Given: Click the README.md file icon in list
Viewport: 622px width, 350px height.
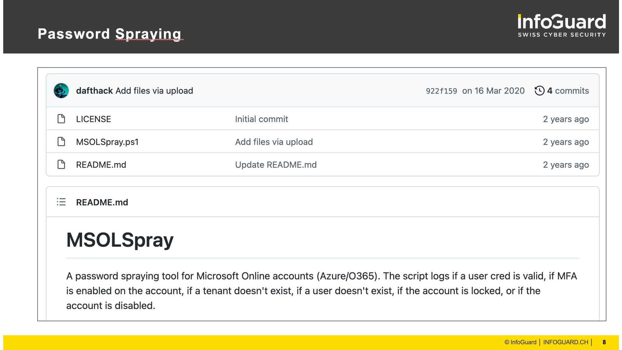Looking at the screenshot, I should 61,164.
